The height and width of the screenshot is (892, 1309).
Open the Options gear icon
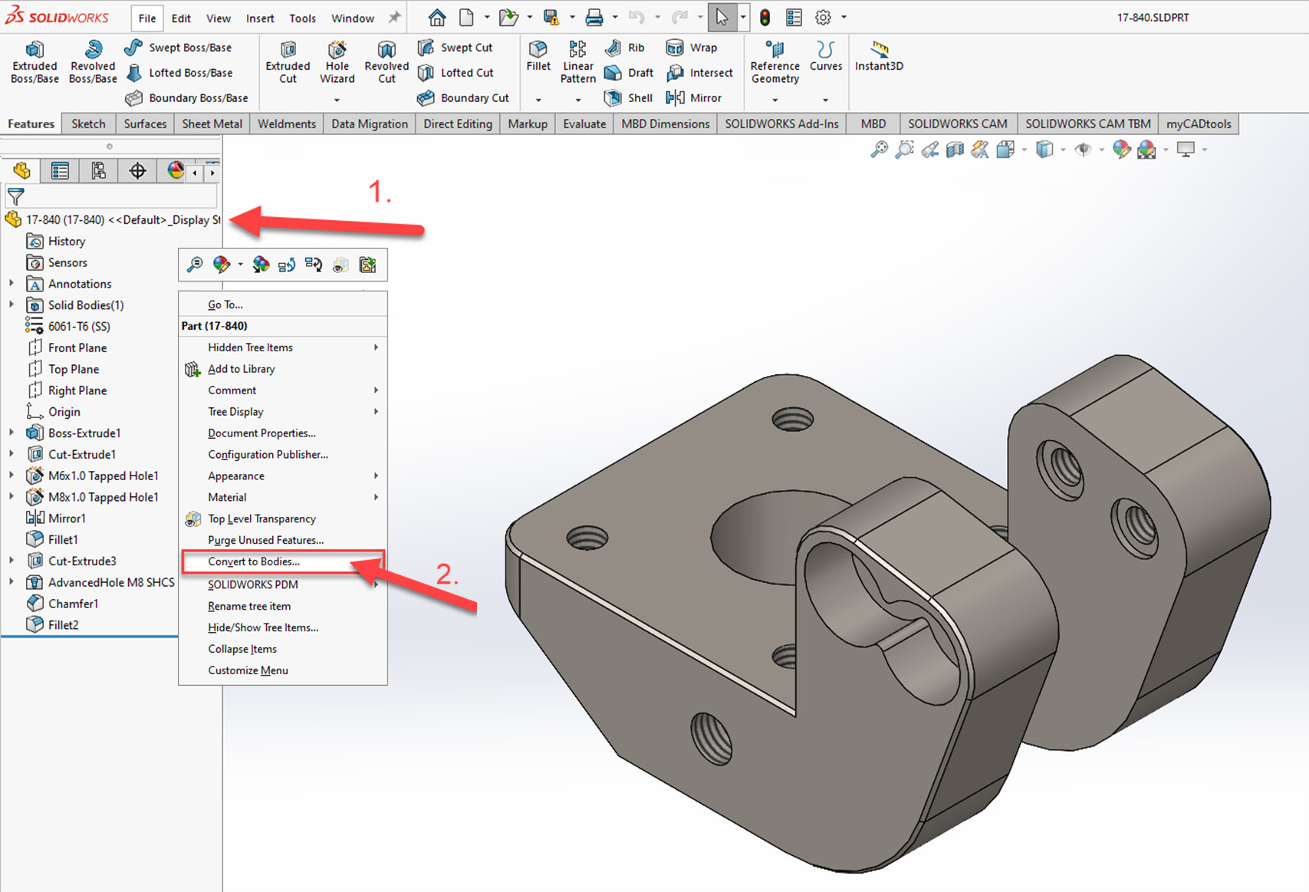[823, 17]
